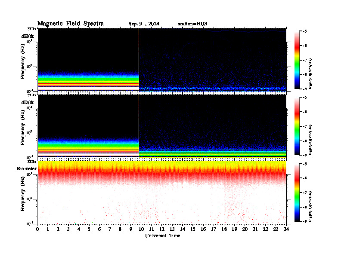The height and width of the screenshot is (263, 341).
Task: Click hour "22" on the Universal Time axis
Action: click(265, 229)
